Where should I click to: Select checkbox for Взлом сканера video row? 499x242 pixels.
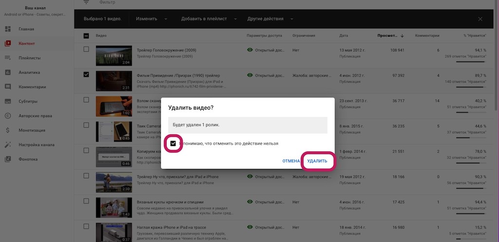tap(86, 100)
